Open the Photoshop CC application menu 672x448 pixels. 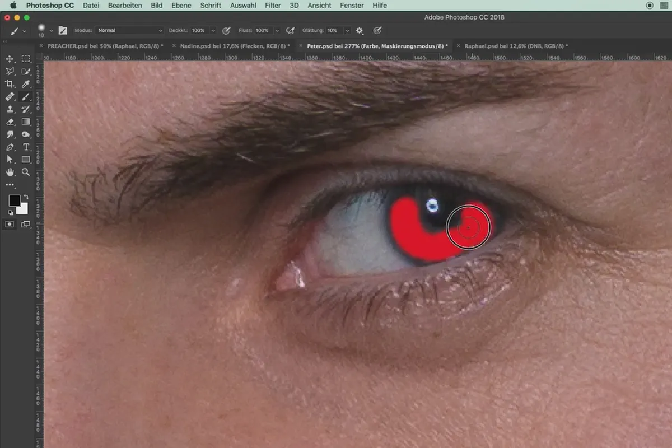[50, 5]
